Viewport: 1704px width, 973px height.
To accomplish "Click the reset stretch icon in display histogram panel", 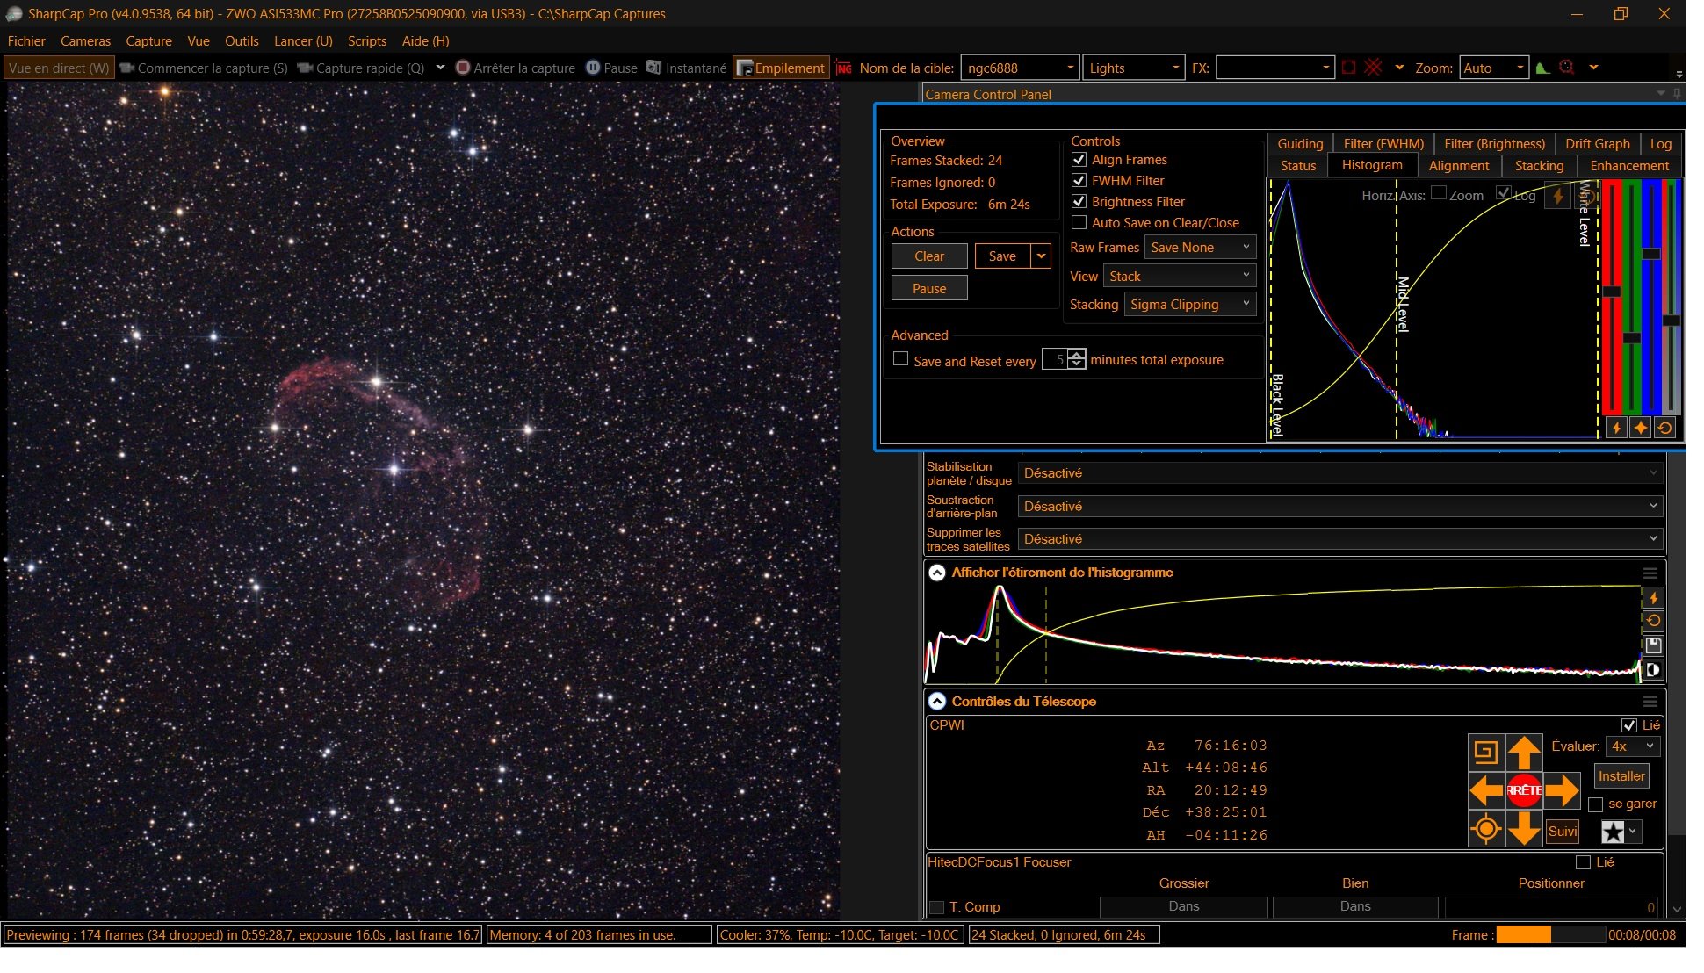I will 1653,621.
